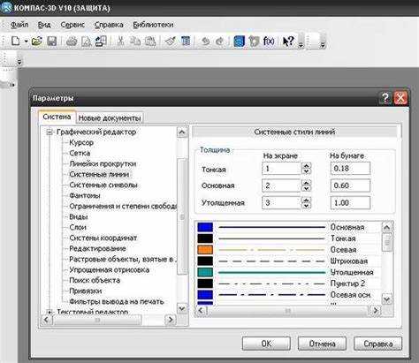
Task: Increase the Тонкая on-screen thickness stepper
Action: pyautogui.click(x=307, y=166)
